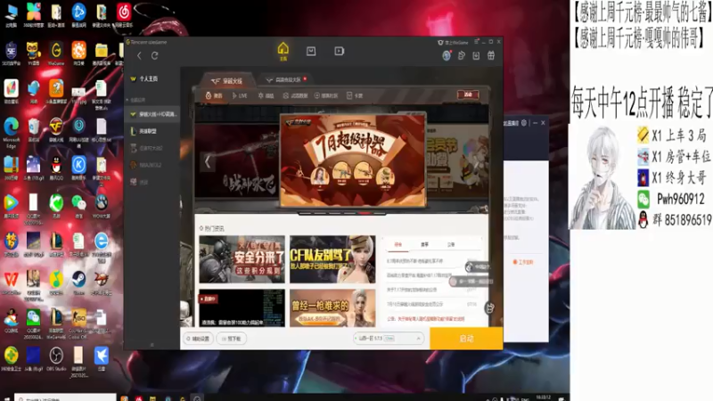Refresh the WeGame page with reload icon
713x401 pixels.
tap(154, 55)
